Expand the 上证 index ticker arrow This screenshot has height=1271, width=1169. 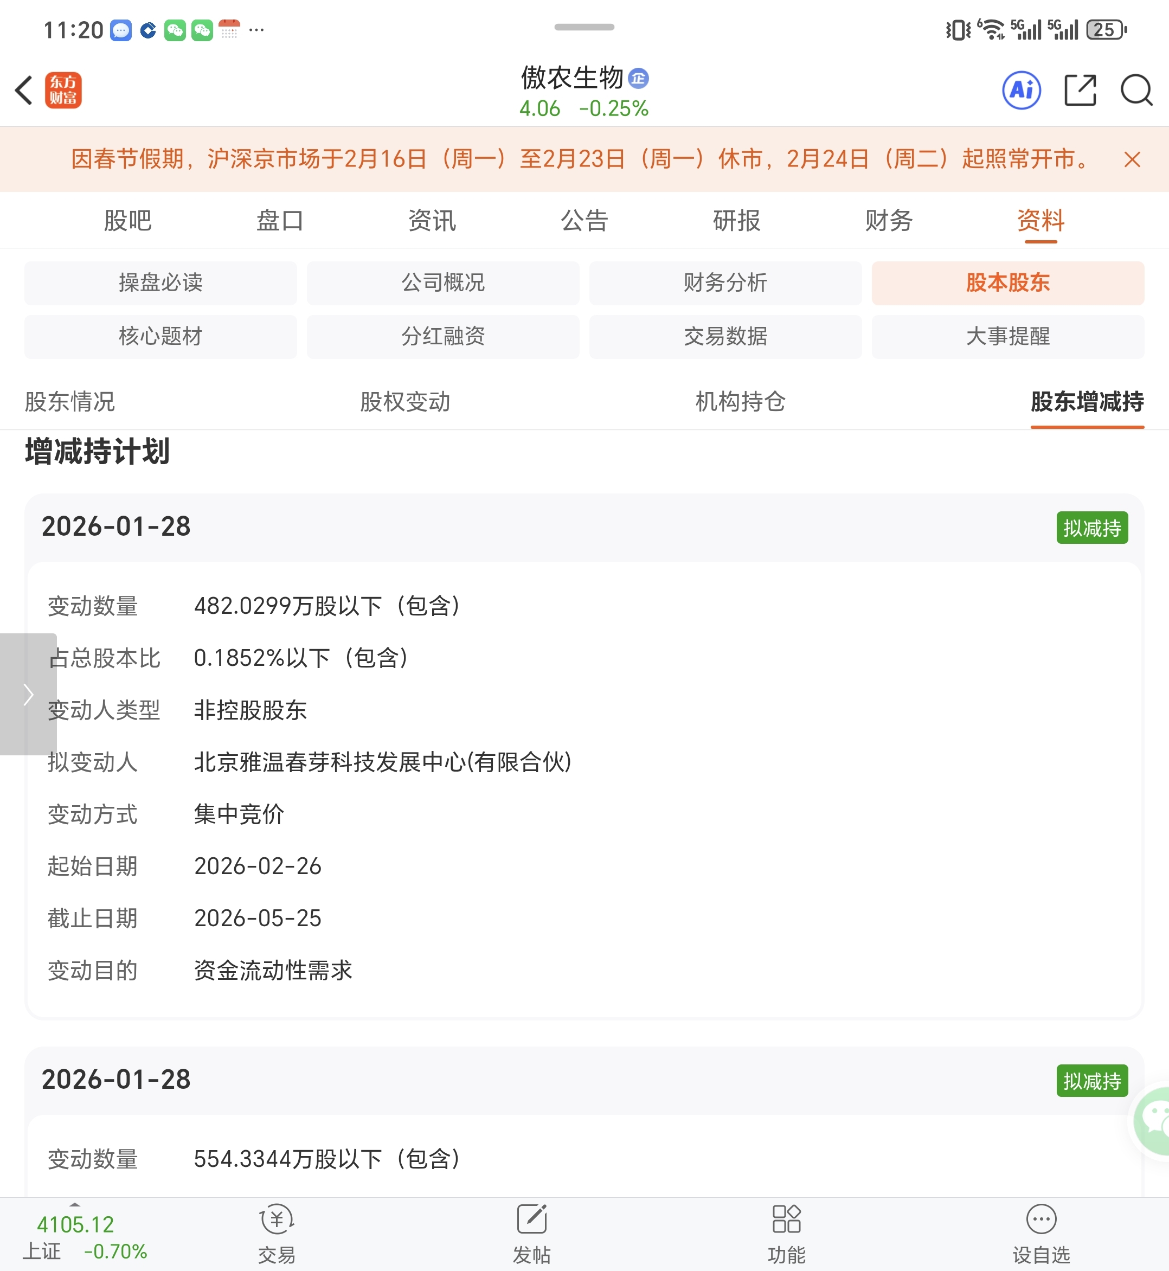pos(75,1204)
